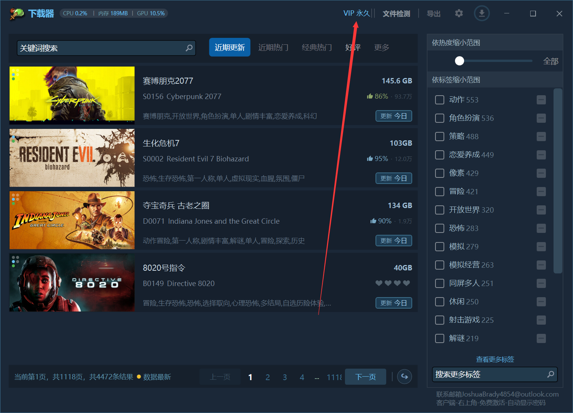Click the page jump arrow icon beside 下一页
The height and width of the screenshot is (413, 573).
(x=405, y=377)
